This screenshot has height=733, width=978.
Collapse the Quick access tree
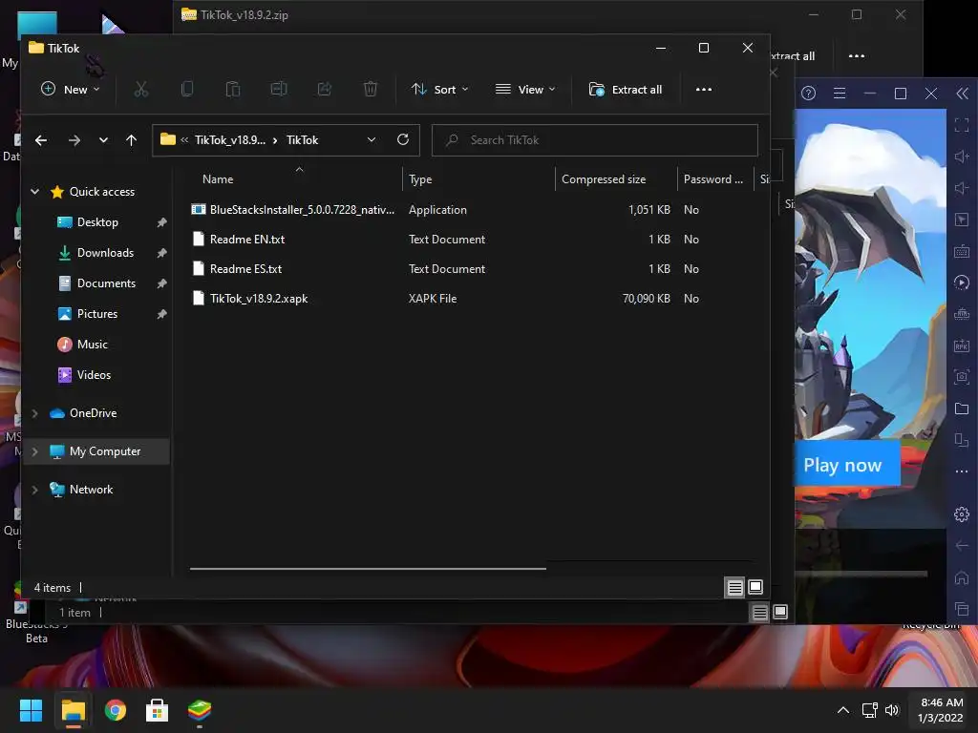[35, 191]
